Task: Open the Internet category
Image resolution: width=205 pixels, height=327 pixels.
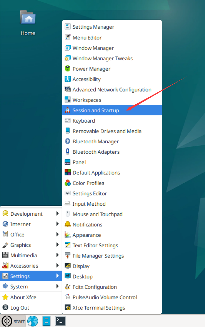Action: (31, 224)
